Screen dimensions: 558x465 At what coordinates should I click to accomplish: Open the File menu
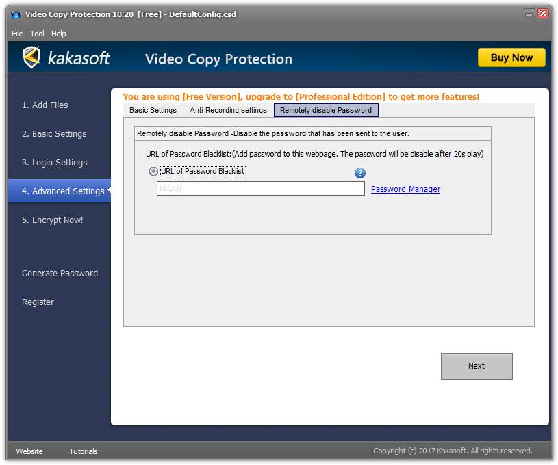click(17, 34)
